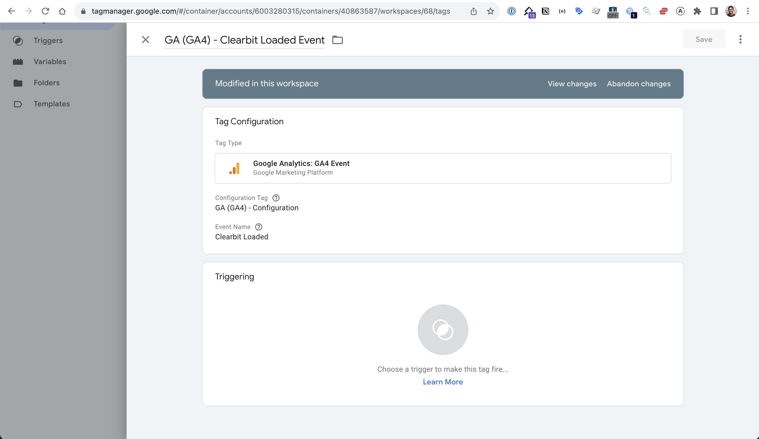Go back in browser history
The height and width of the screenshot is (439, 759).
11,11
